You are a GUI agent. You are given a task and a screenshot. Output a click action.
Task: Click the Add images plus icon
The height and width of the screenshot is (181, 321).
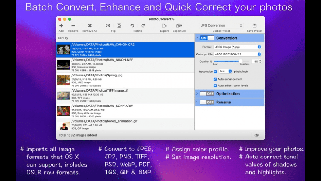(61, 25)
